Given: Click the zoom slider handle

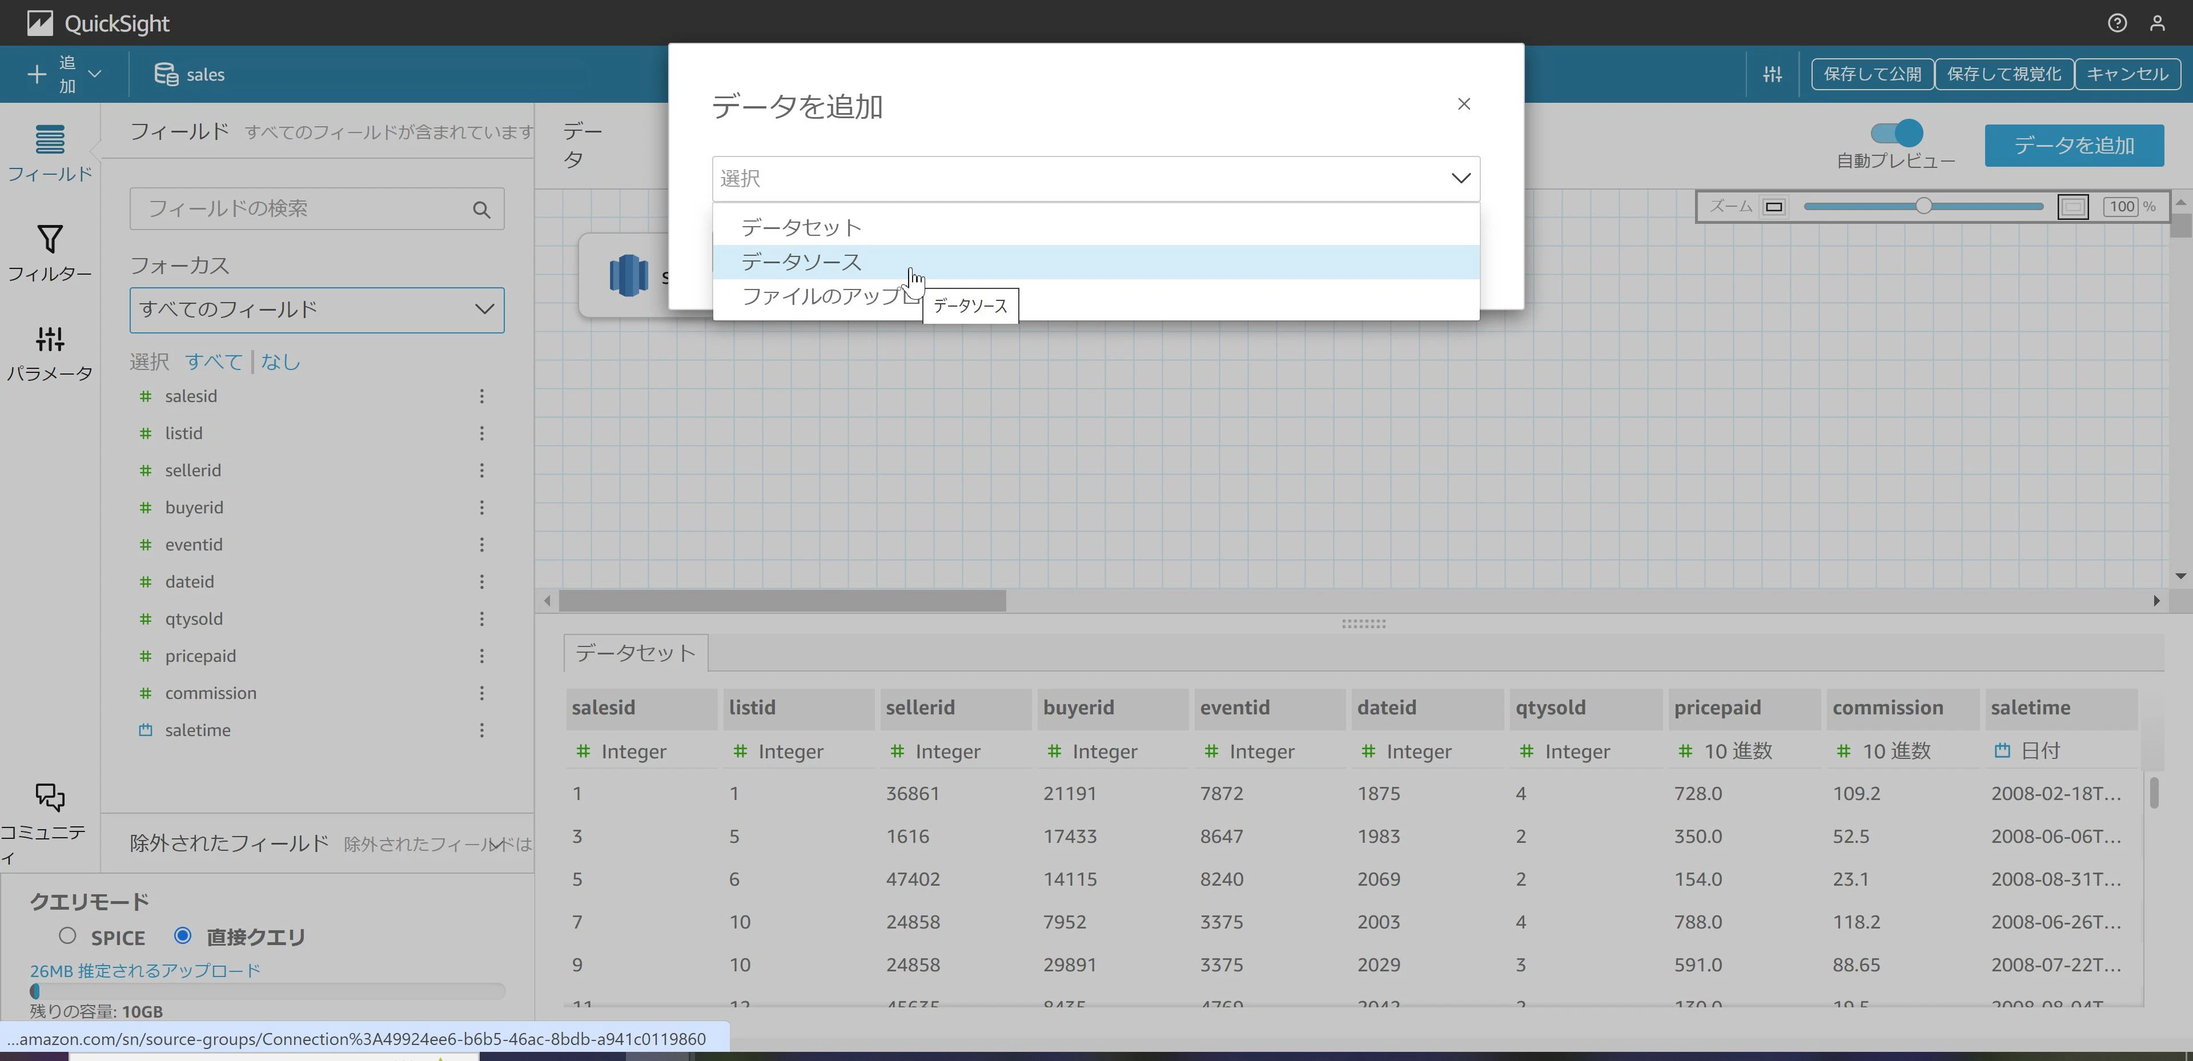Looking at the screenshot, I should (x=1924, y=206).
